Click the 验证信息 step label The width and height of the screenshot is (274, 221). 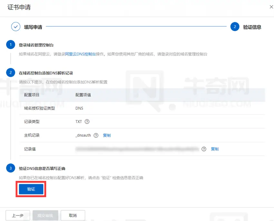click(252, 27)
